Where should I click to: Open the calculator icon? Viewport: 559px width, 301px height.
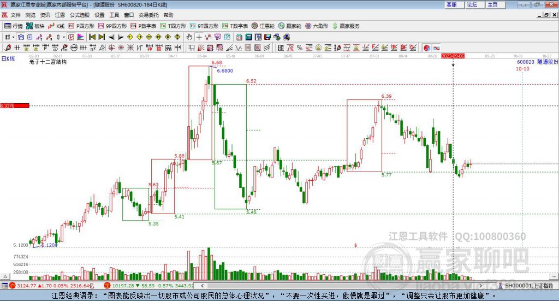pos(248,37)
